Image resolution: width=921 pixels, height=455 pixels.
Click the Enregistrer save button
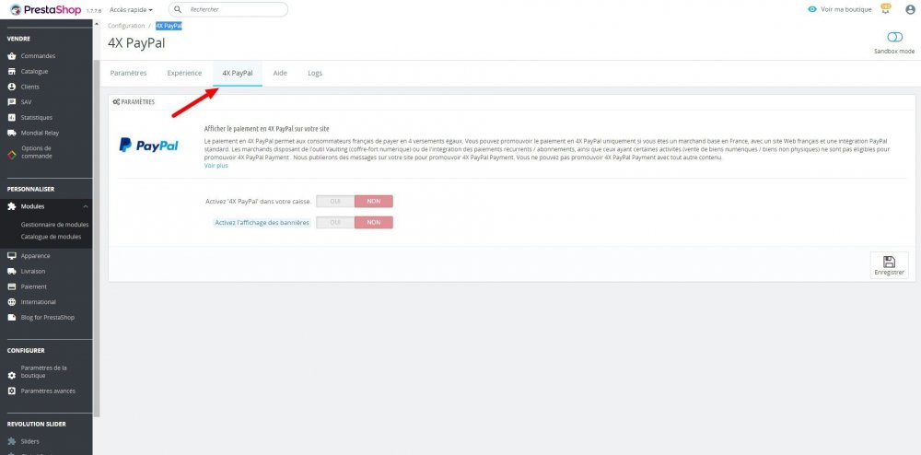click(889, 265)
